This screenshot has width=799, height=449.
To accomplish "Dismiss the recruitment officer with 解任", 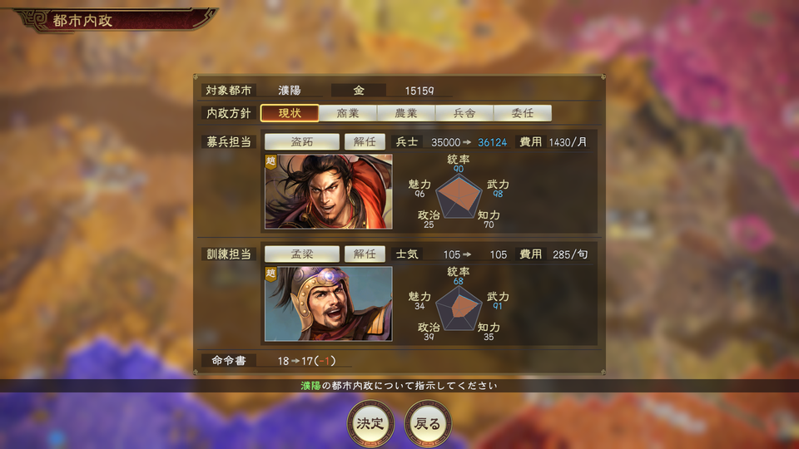I will tap(365, 141).
